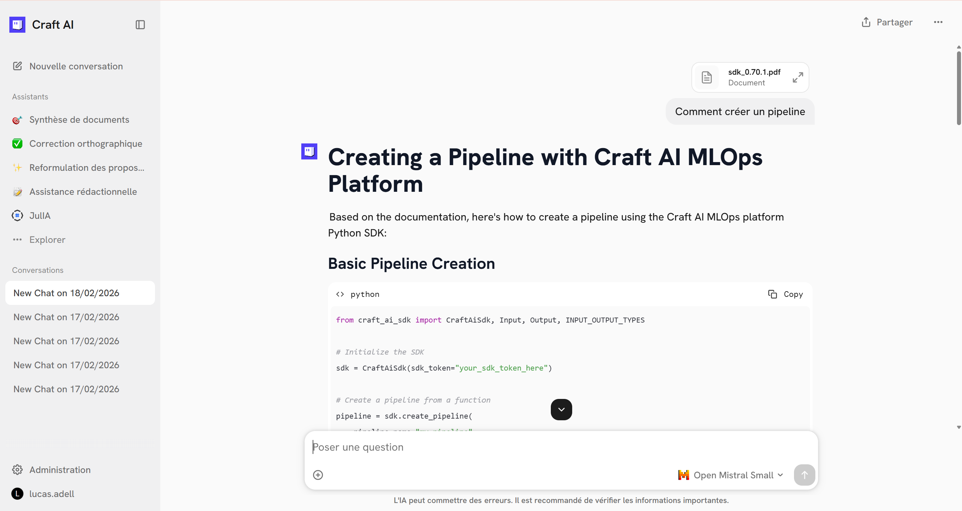This screenshot has width=962, height=511.
Task: Open Administration settings
Action: 60,470
